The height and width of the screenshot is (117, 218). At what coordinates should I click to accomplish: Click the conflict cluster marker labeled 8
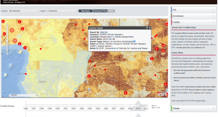[3, 22]
